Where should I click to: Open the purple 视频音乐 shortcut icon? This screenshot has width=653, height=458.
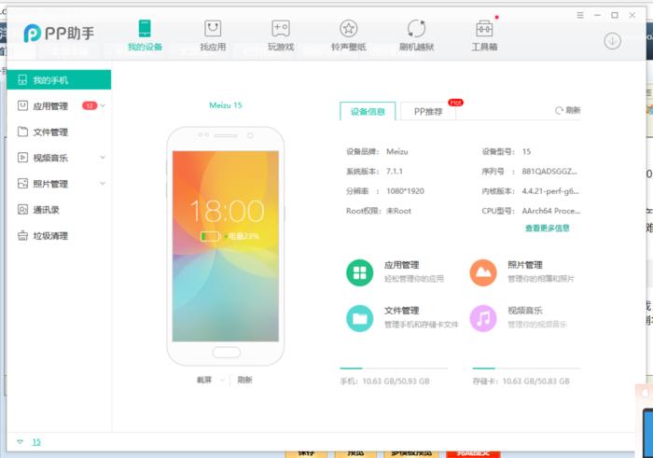(482, 318)
